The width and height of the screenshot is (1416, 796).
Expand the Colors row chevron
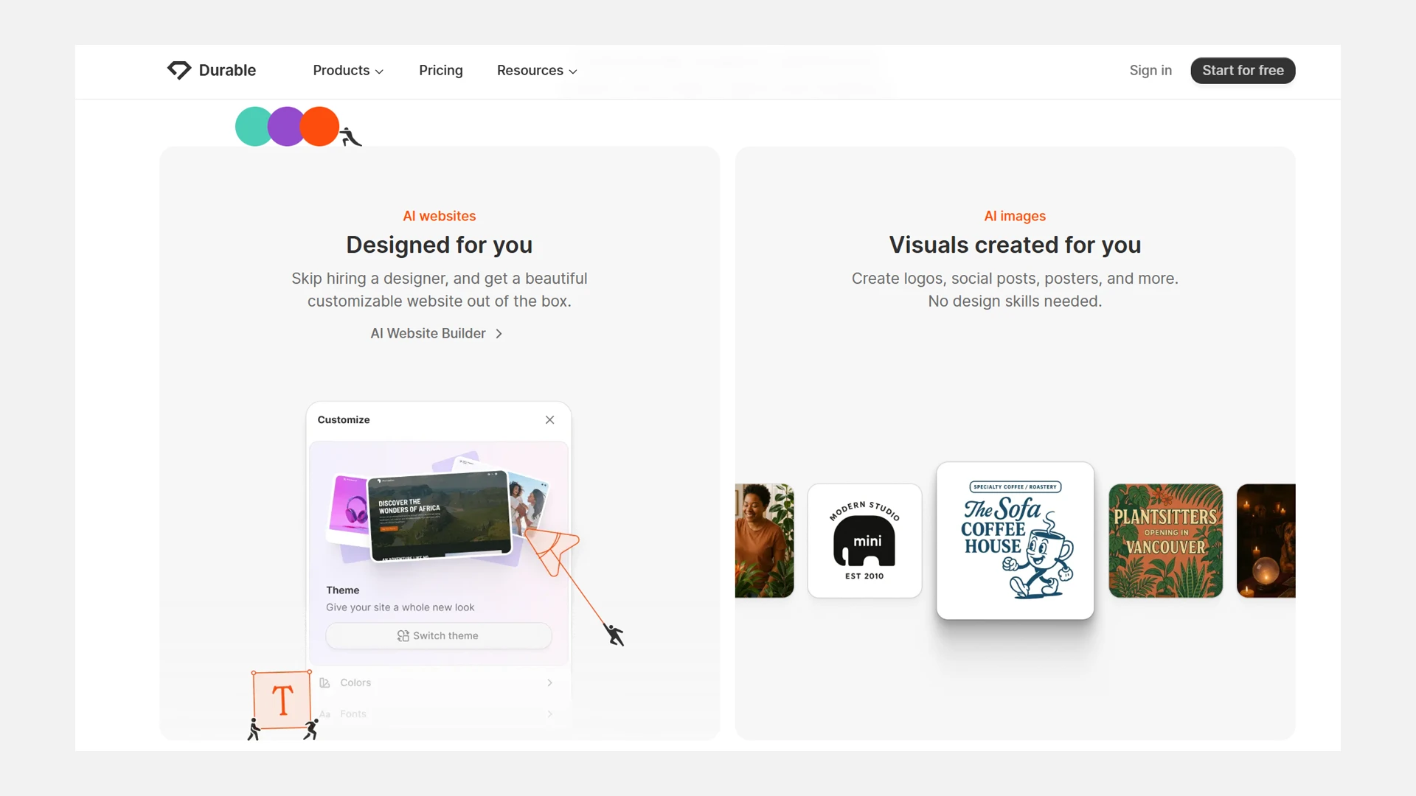click(x=549, y=682)
